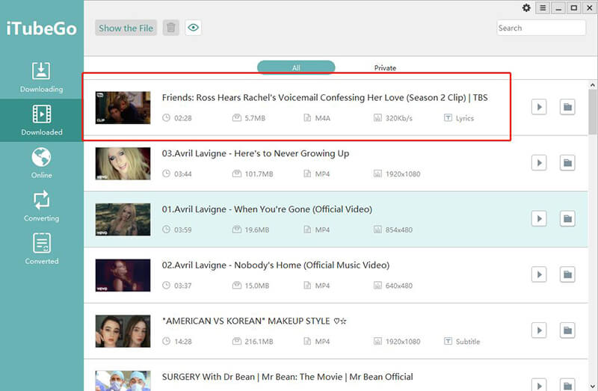Viewport: 598px width, 391px height.
Task: Play Here's to Never Growing Up
Action: pos(539,163)
